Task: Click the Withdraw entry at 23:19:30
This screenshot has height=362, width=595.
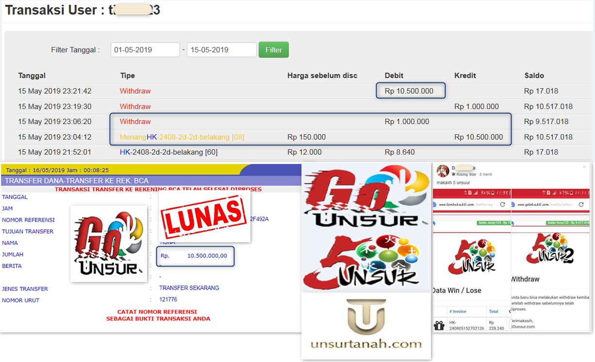Action: point(135,107)
